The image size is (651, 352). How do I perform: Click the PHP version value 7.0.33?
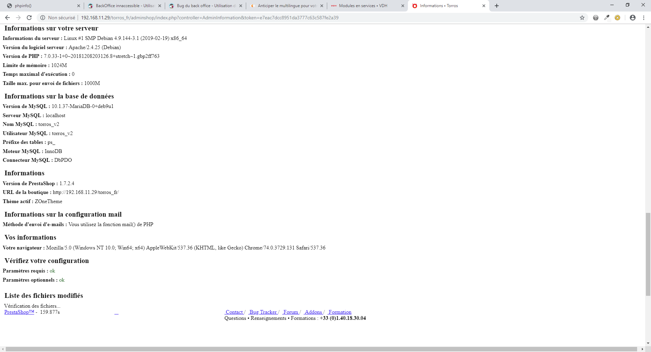102,56
